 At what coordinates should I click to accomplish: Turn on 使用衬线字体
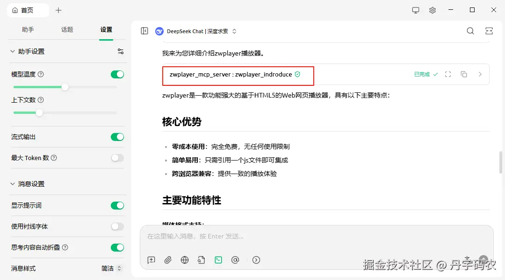[x=117, y=226]
